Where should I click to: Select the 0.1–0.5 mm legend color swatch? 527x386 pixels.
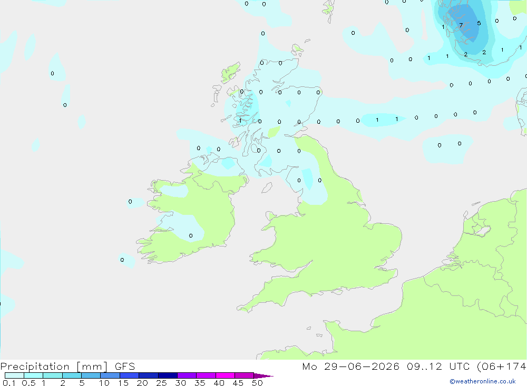coord(14,375)
